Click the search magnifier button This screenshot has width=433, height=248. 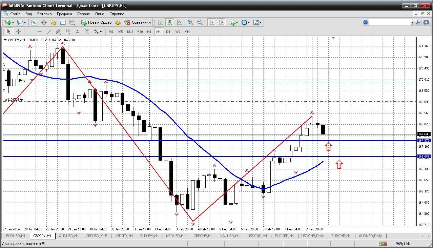point(418,22)
